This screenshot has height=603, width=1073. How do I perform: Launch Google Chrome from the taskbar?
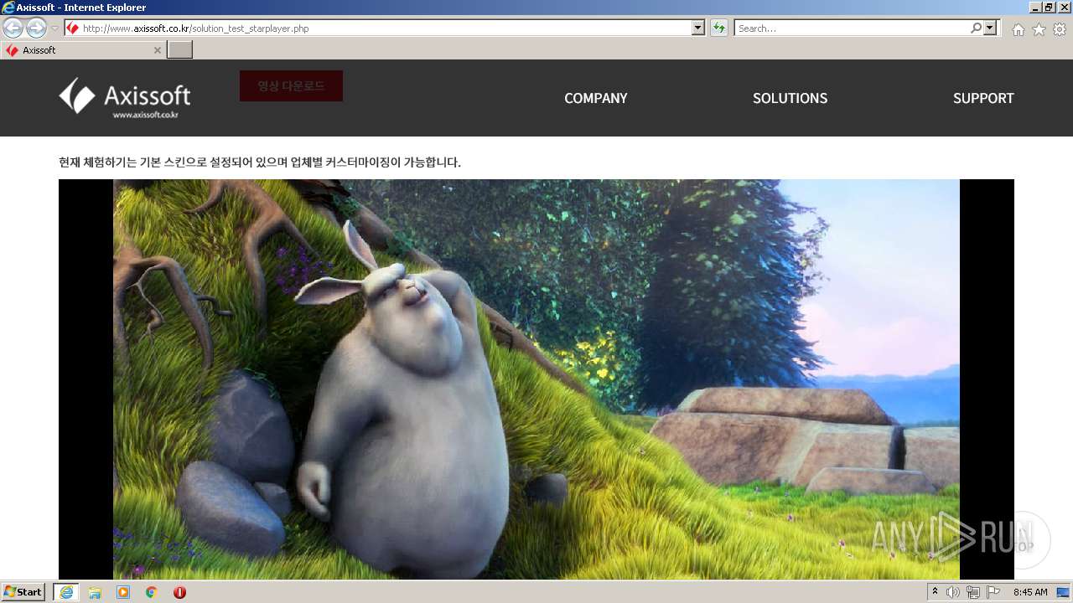(151, 592)
